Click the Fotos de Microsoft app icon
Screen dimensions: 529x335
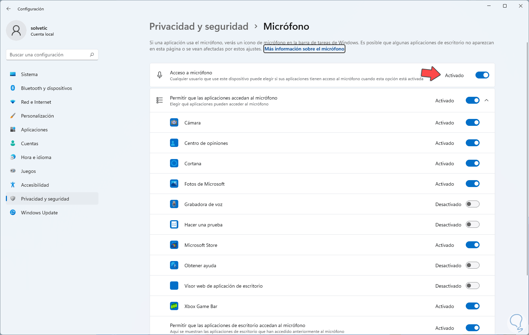174,184
